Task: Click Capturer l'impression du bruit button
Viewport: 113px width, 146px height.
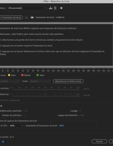Action: click(11, 17)
